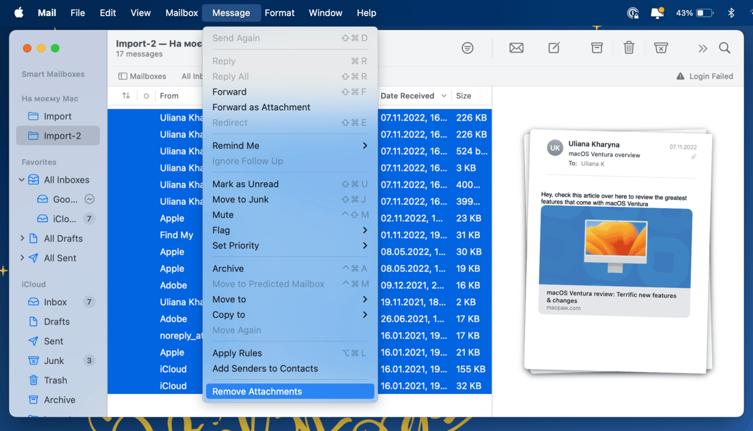Click the 26.06.2021 date cell
Image resolution: width=753 pixels, height=431 pixels.
414,319
